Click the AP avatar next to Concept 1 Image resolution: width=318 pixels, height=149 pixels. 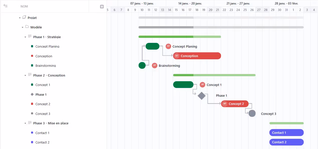coord(202,85)
